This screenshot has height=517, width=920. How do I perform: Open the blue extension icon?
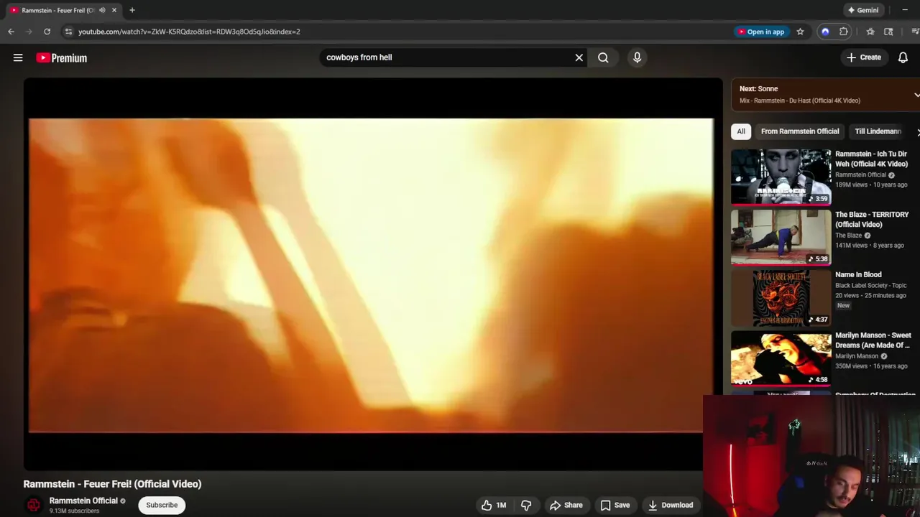pyautogui.click(x=825, y=32)
